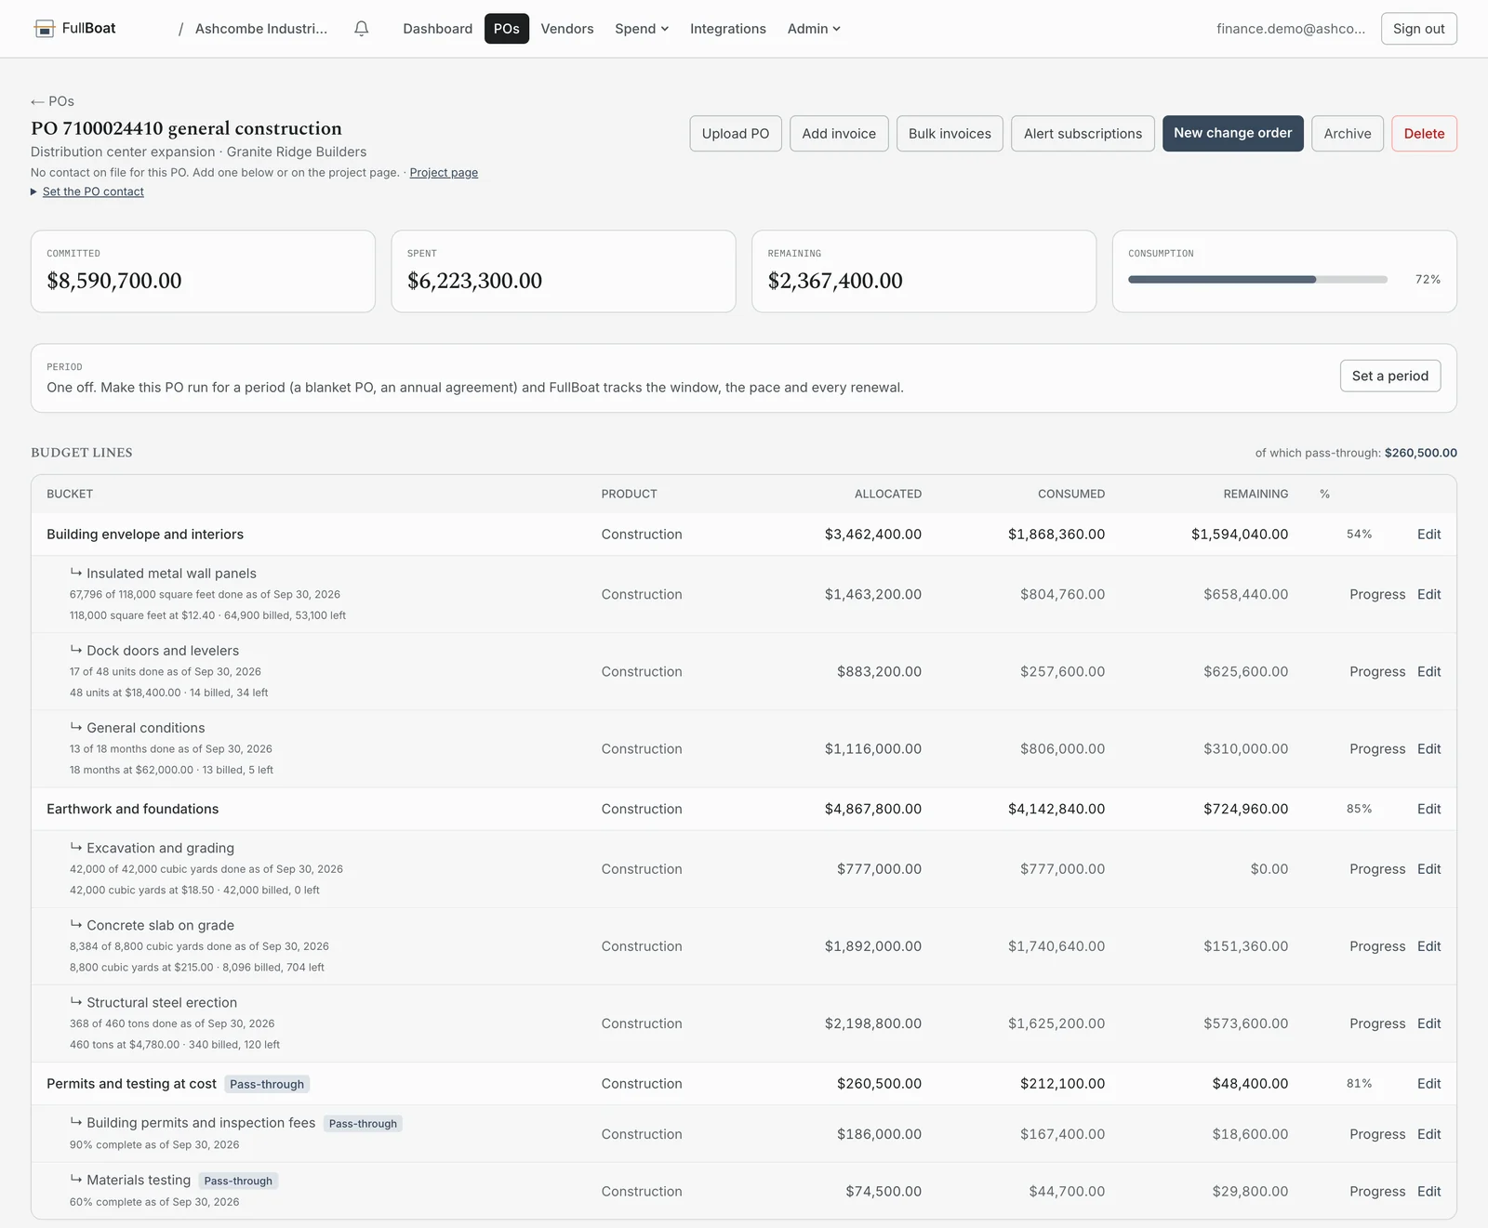Edit the Dock doors and levelers line

coord(1428,672)
